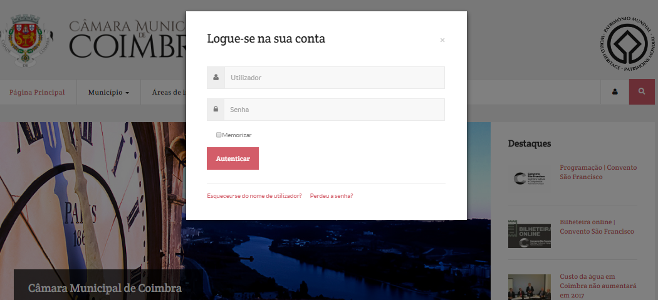Screen dimensions: 658x300
Task: Open 'Programação | Convento São Francisco' link
Action: tap(598, 172)
